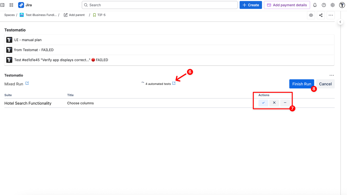Mark Choose columns test as skipped

click(285, 103)
